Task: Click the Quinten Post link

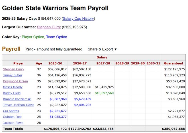Action: pos(12,117)
